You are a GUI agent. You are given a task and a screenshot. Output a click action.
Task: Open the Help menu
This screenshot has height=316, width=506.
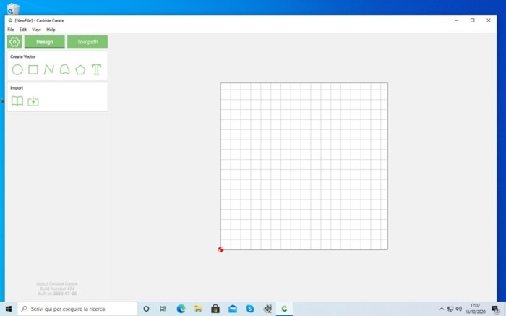(51, 30)
